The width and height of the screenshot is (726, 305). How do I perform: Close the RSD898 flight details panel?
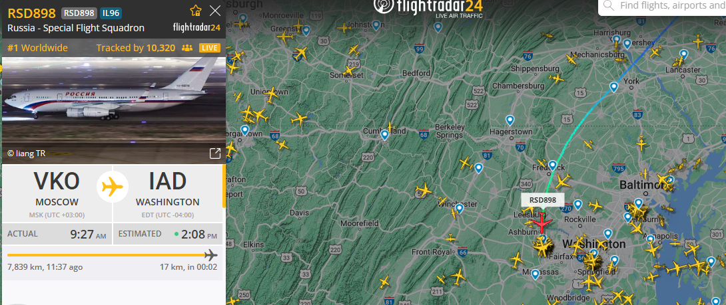pos(215,11)
